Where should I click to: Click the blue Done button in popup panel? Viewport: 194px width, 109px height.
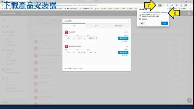tap(164, 23)
